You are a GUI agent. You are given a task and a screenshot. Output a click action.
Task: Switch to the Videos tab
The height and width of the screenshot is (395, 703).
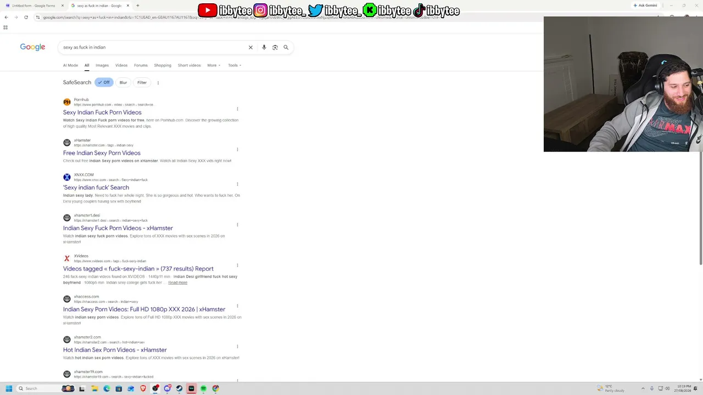[121, 65]
